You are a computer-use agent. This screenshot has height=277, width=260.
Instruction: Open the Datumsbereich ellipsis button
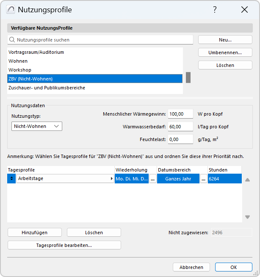204,179
